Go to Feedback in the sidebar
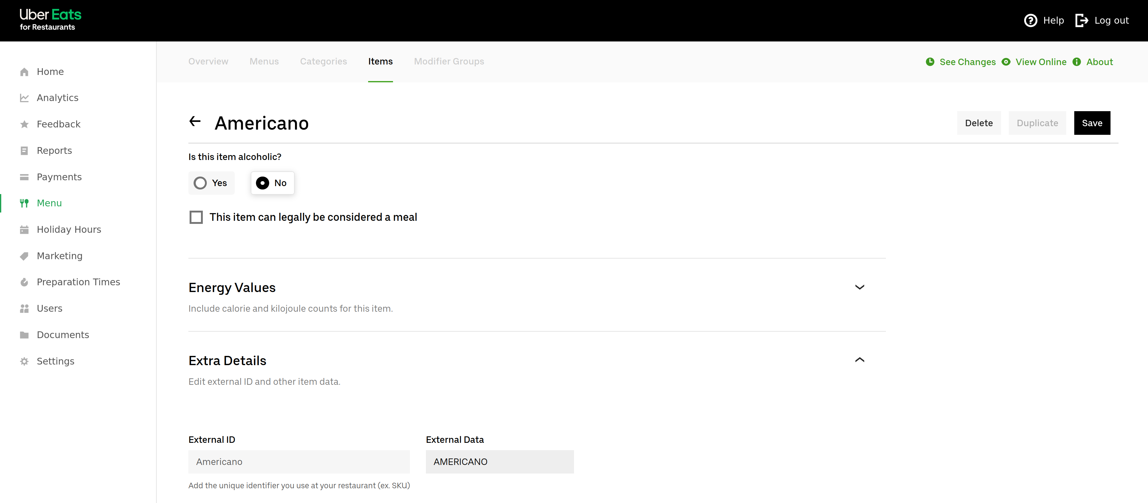Image resolution: width=1148 pixels, height=503 pixels. click(59, 124)
